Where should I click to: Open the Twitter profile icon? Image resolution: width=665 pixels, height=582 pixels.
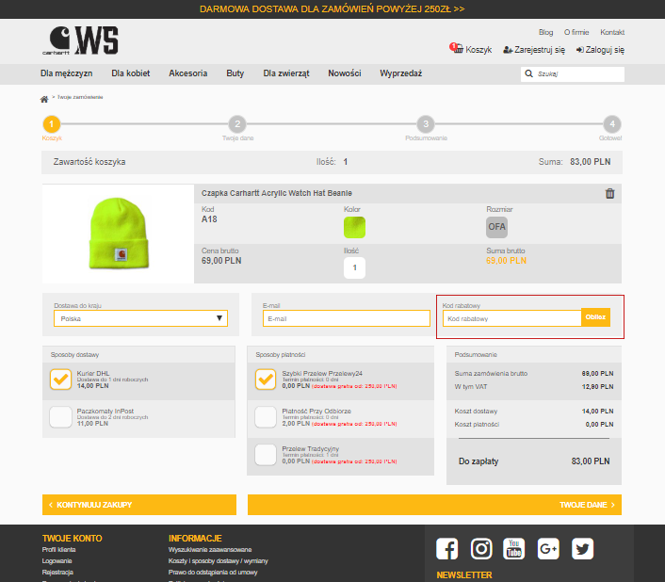pyautogui.click(x=582, y=548)
